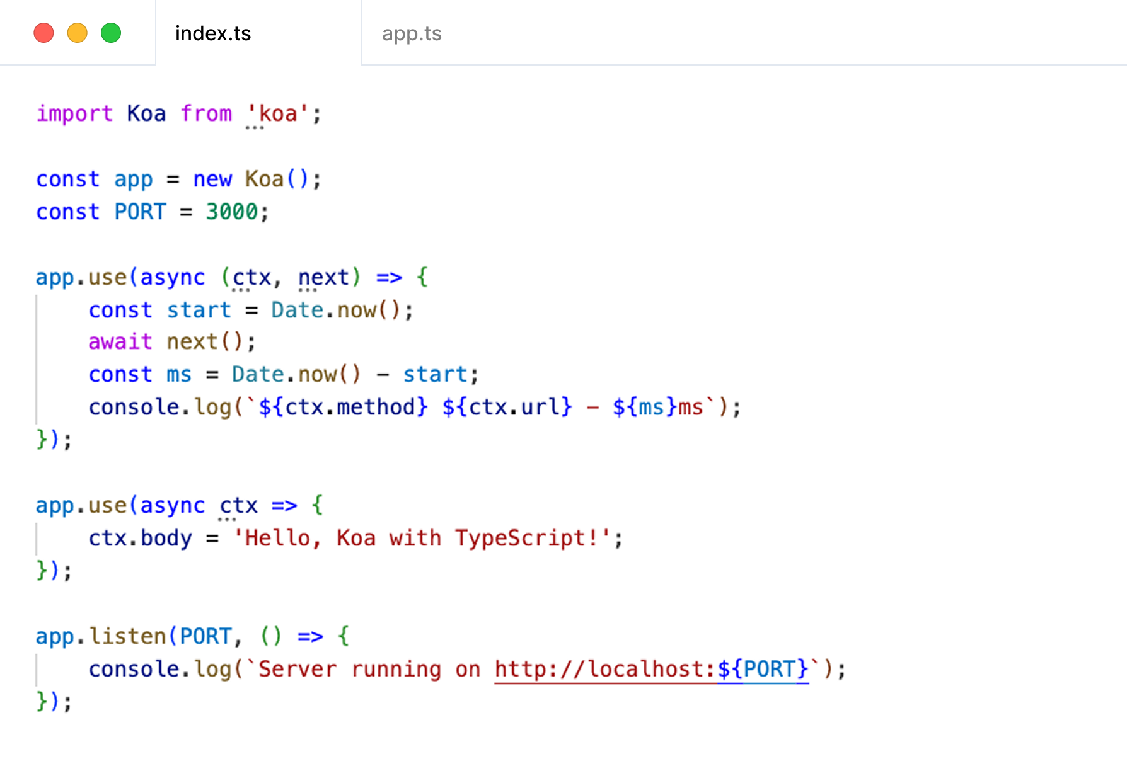Click the import keyword on first line
The width and height of the screenshot is (1127, 771).
pyautogui.click(x=74, y=114)
